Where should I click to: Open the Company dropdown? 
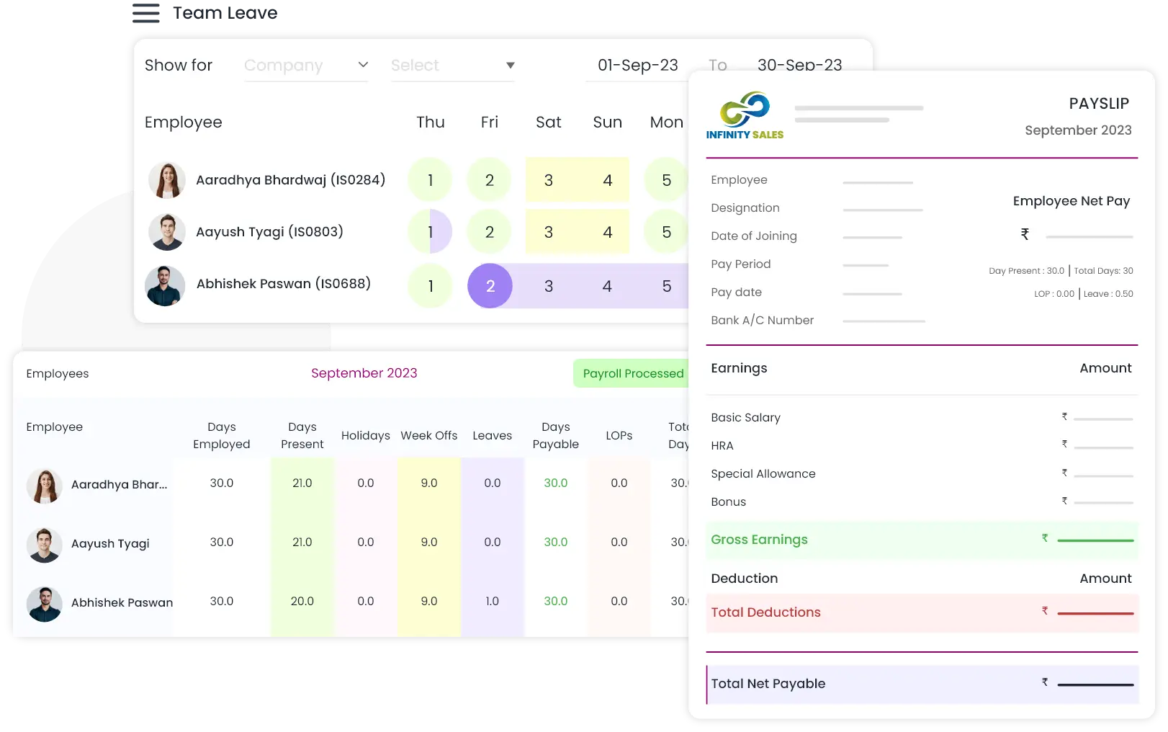coord(306,66)
